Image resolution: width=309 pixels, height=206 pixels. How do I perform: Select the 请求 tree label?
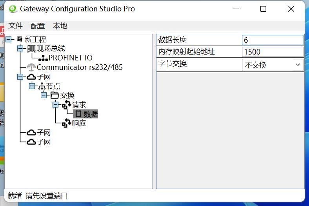[x=79, y=105]
